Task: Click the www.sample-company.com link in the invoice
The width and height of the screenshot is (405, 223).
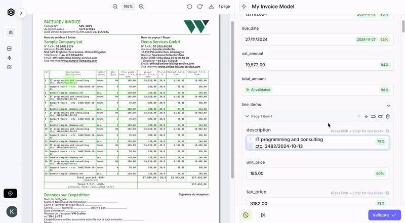Action: [x=79, y=61]
